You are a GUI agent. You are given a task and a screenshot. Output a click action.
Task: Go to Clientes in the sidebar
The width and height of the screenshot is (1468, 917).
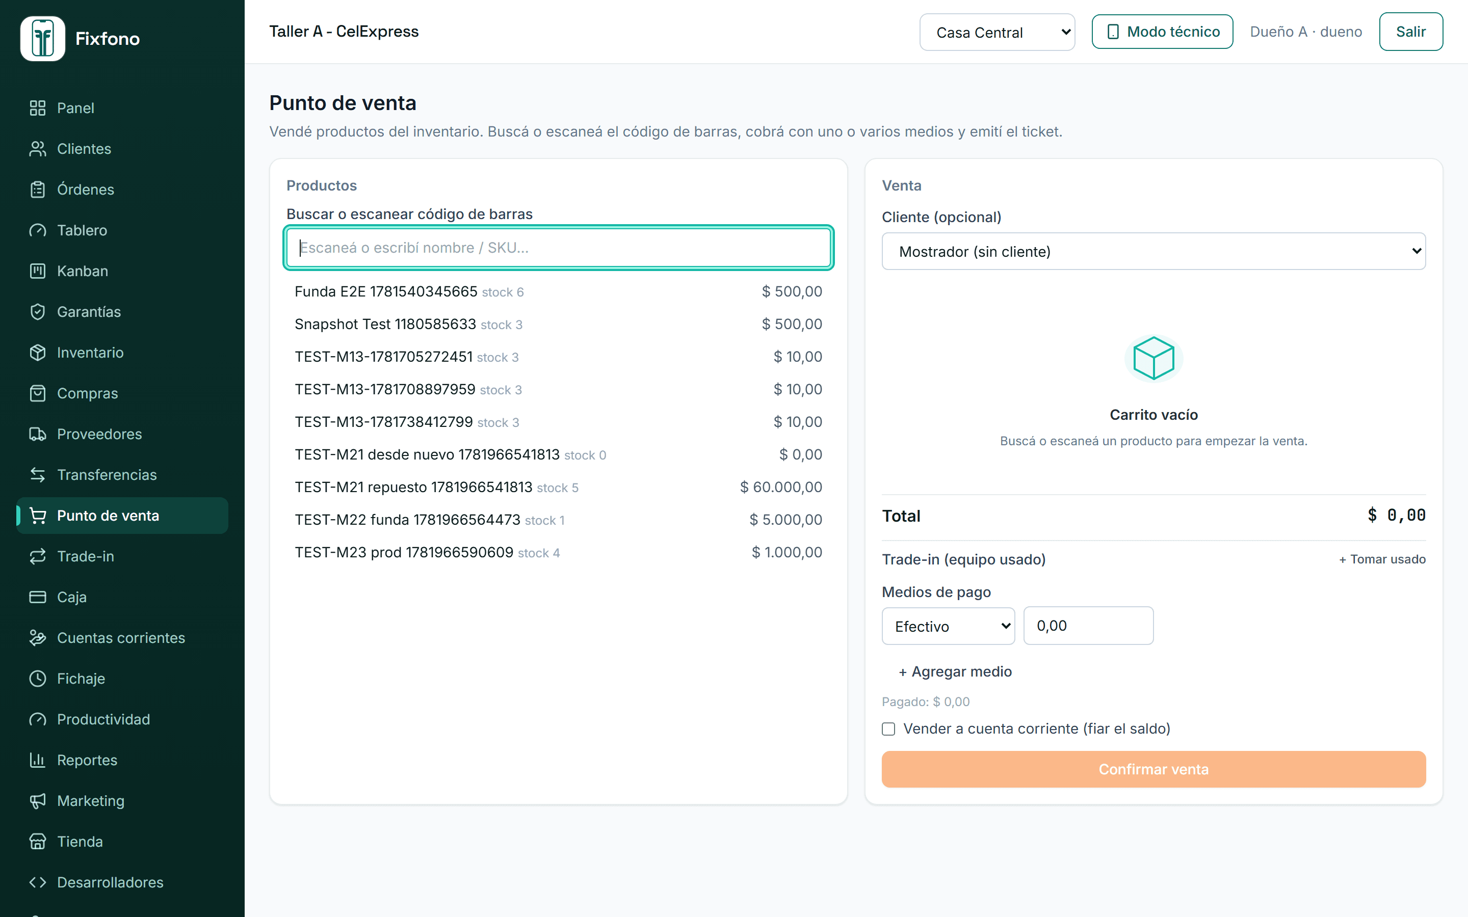[x=122, y=149]
